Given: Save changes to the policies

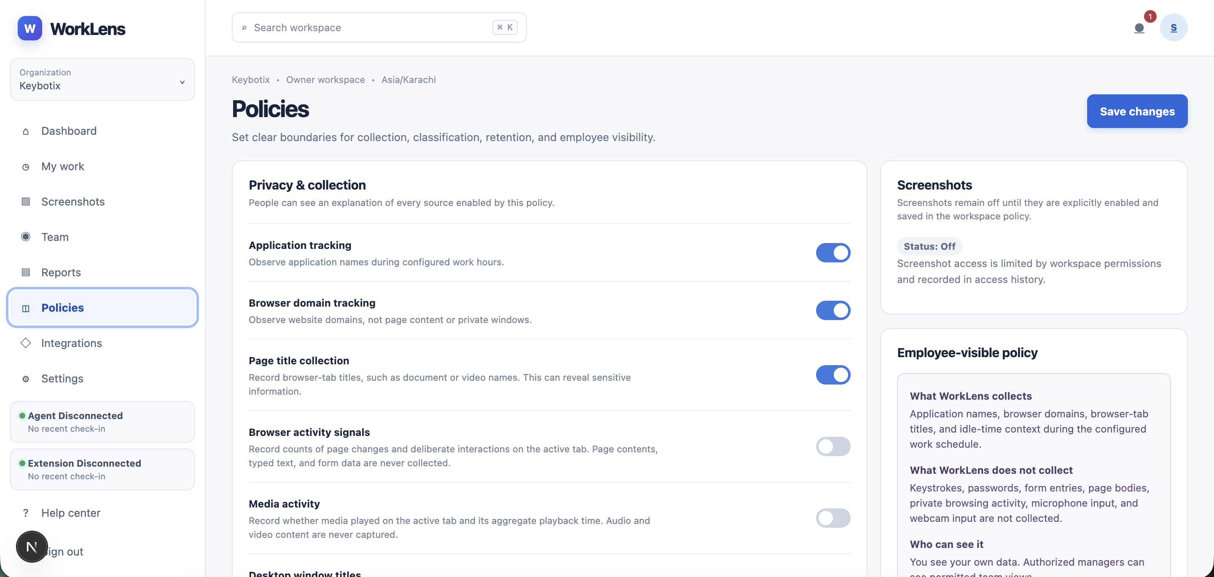Looking at the screenshot, I should point(1137,111).
